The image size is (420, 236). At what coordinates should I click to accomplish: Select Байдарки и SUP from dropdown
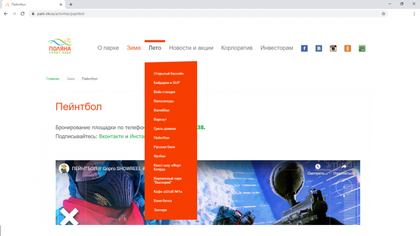[x=167, y=83]
